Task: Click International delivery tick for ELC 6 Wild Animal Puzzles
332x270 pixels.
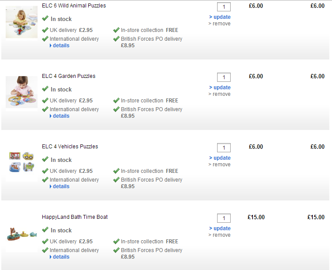Action: tap(45, 39)
